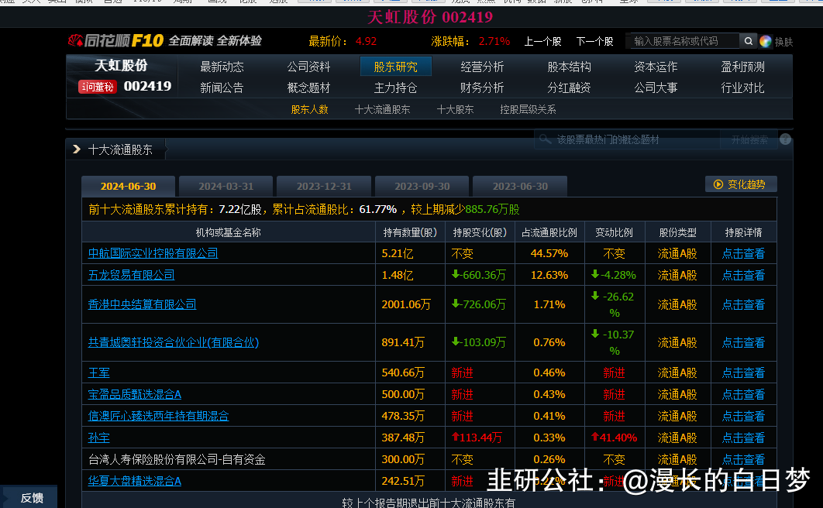This screenshot has width=823, height=508.
Task: Go to 下一个股
Action: point(594,41)
